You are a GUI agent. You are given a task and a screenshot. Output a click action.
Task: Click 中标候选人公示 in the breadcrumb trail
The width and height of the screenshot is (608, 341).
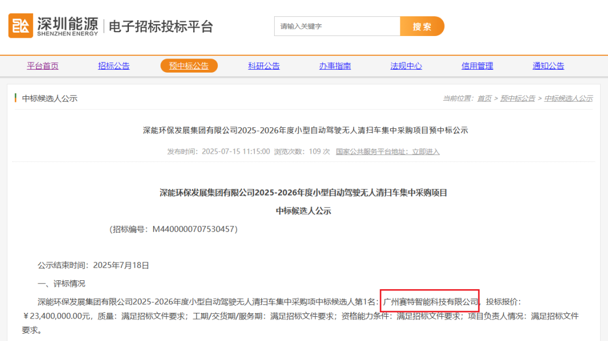point(568,98)
